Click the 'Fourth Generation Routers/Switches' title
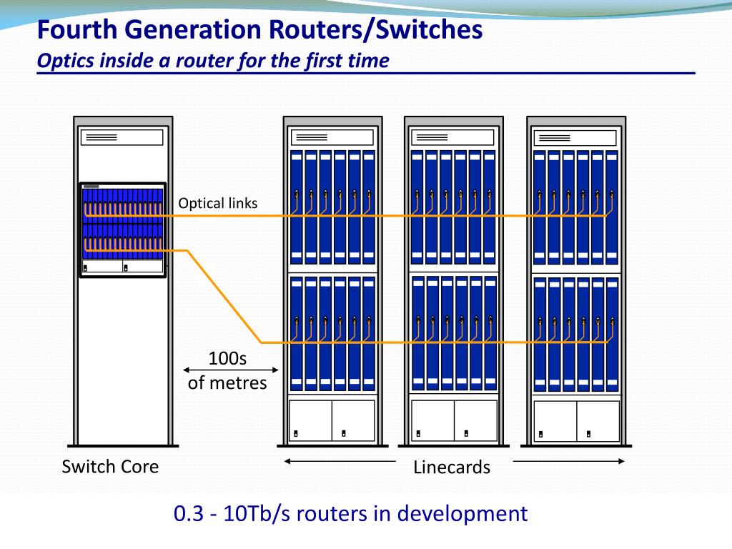The width and height of the screenshot is (732, 549). [x=259, y=29]
